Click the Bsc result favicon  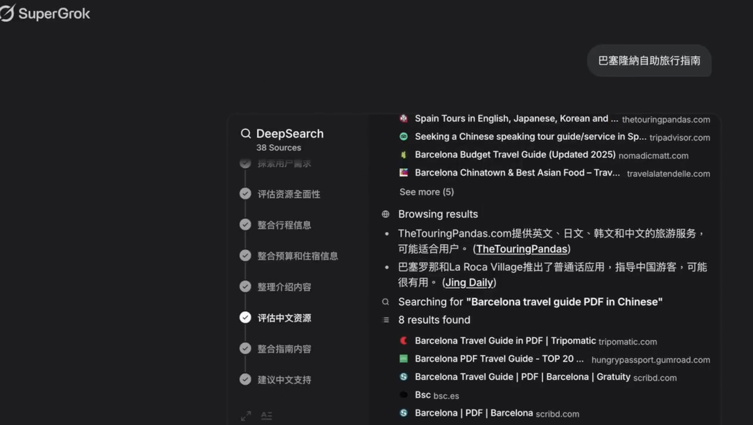pos(404,395)
